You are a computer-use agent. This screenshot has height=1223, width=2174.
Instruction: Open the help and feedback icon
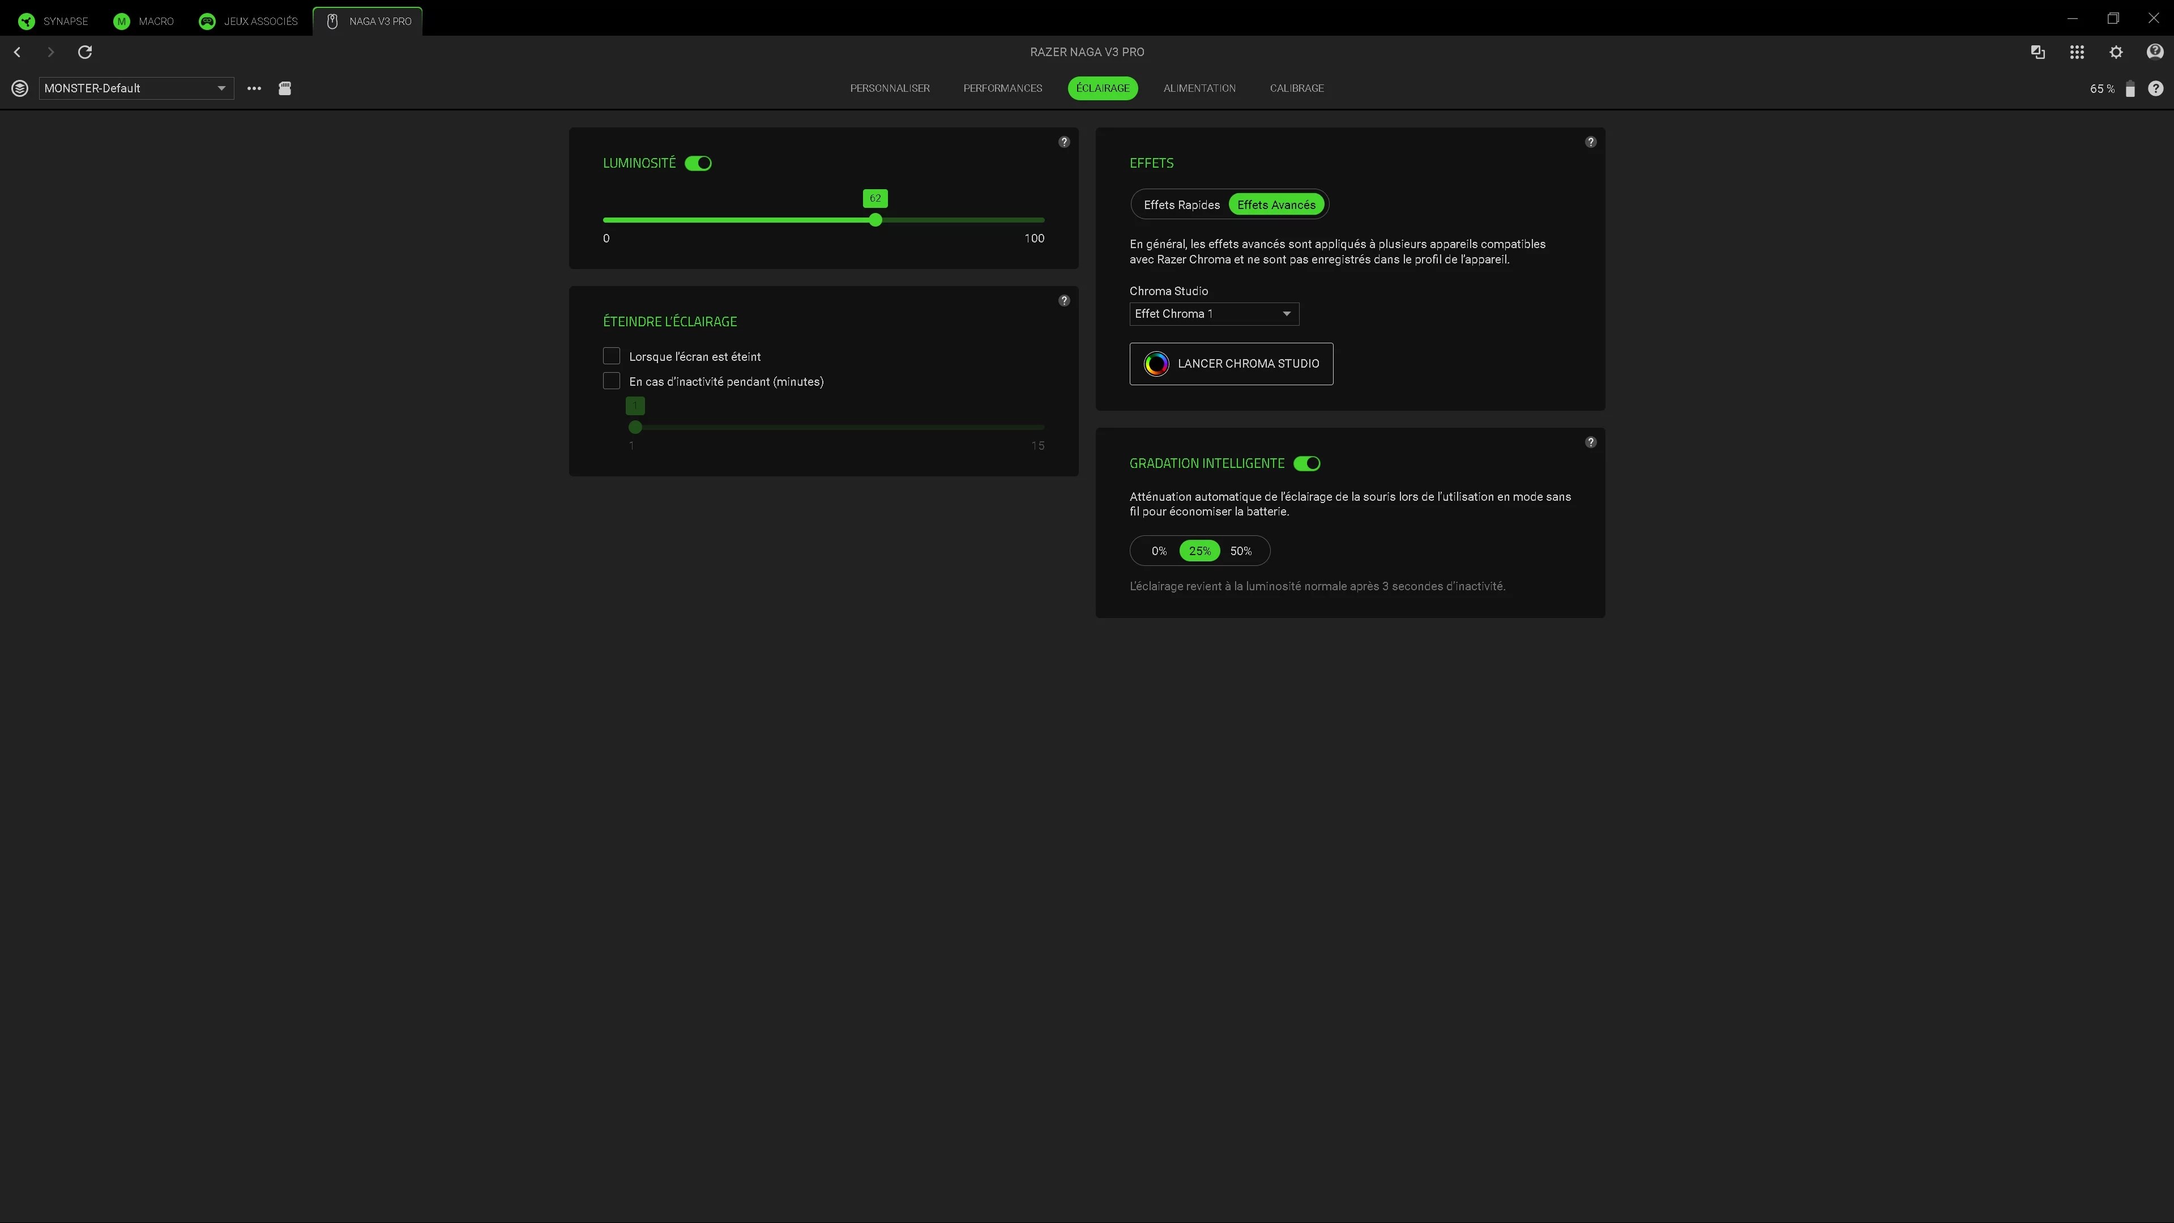(x=2155, y=52)
